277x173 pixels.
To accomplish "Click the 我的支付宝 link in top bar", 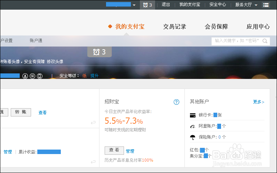I will (190, 4).
